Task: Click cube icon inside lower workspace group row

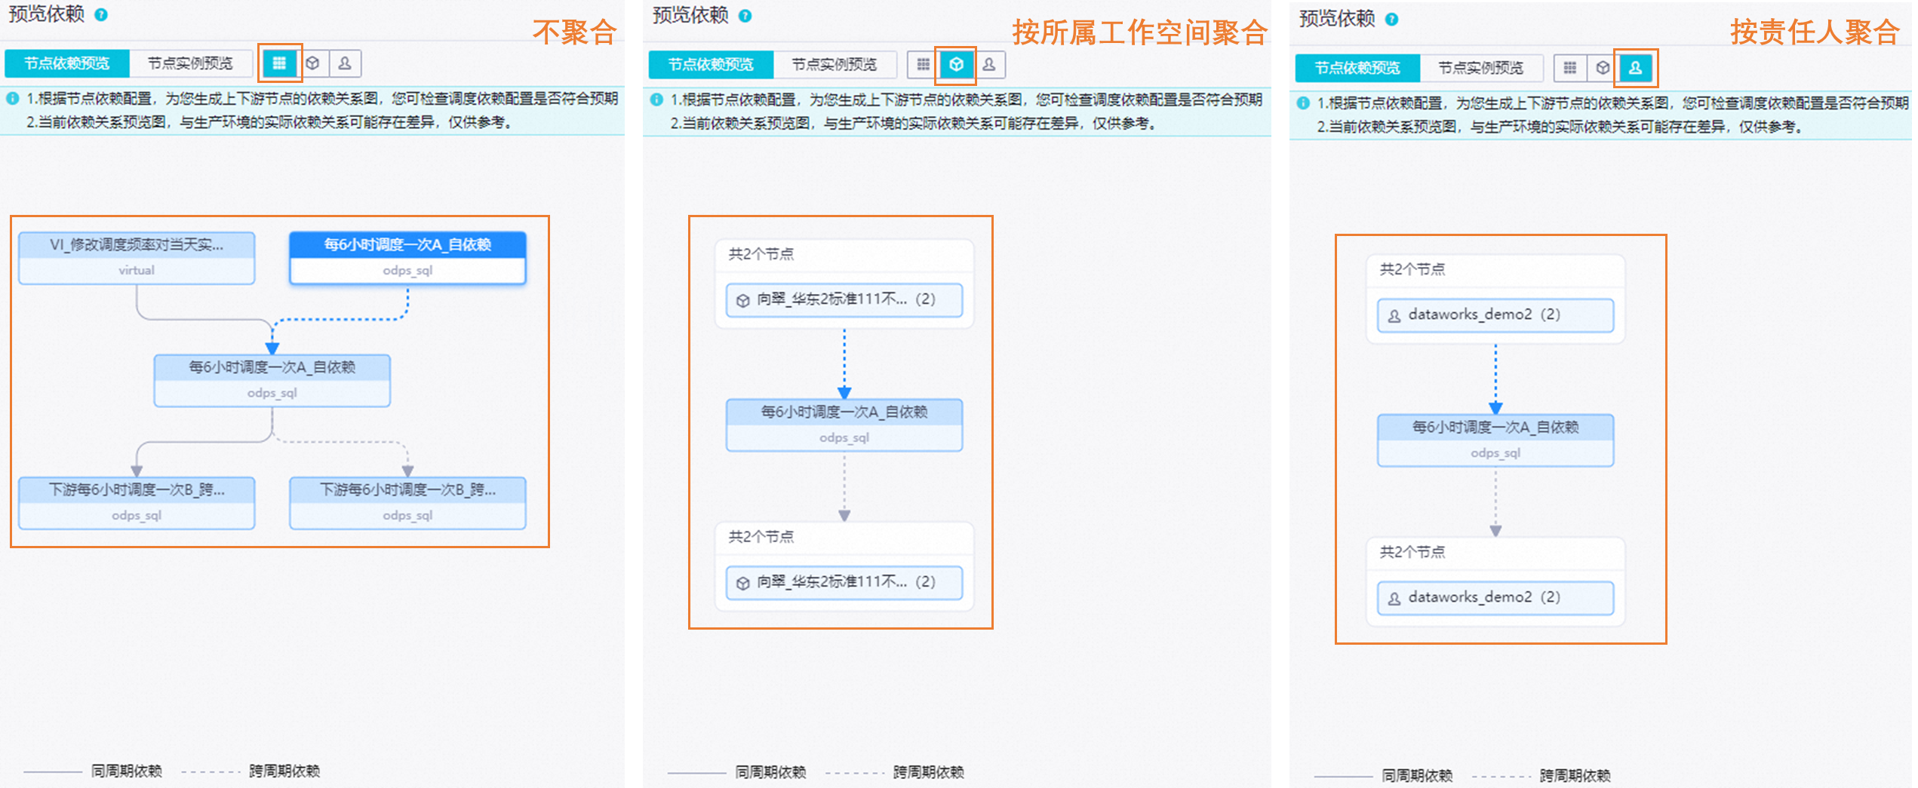Action: [x=743, y=583]
